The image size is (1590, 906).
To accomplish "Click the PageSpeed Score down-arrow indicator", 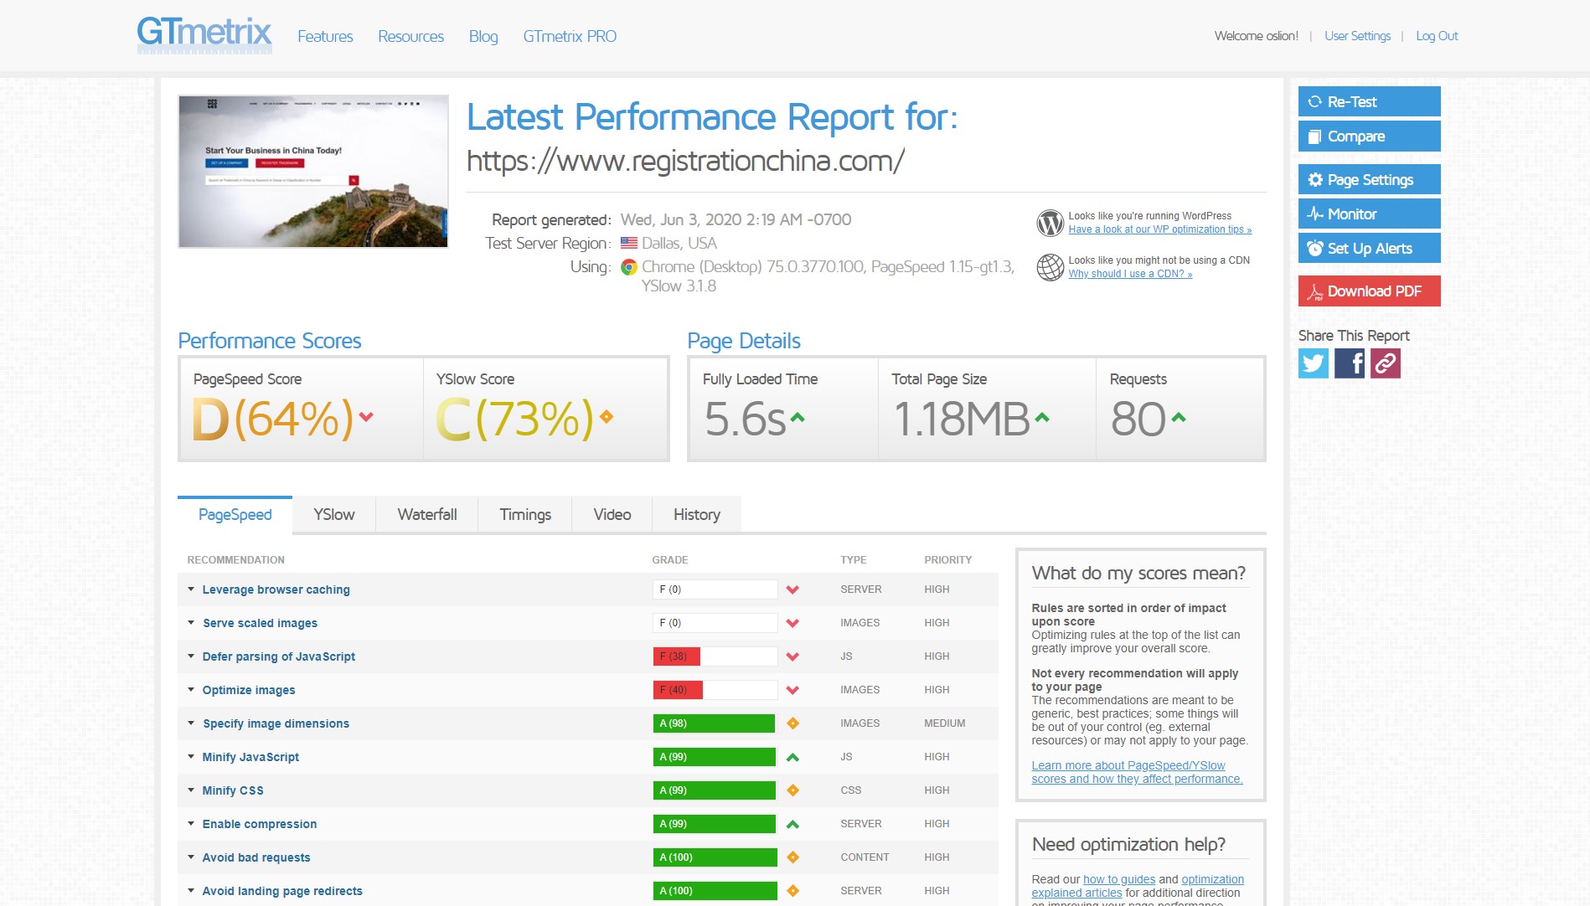I will tap(366, 416).
